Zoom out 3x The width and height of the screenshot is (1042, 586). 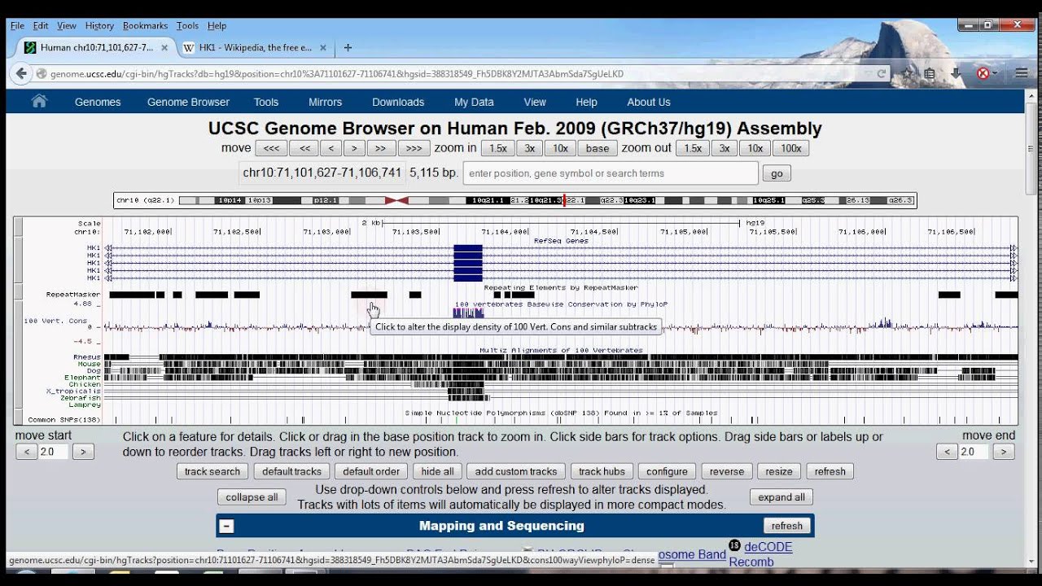tap(724, 148)
